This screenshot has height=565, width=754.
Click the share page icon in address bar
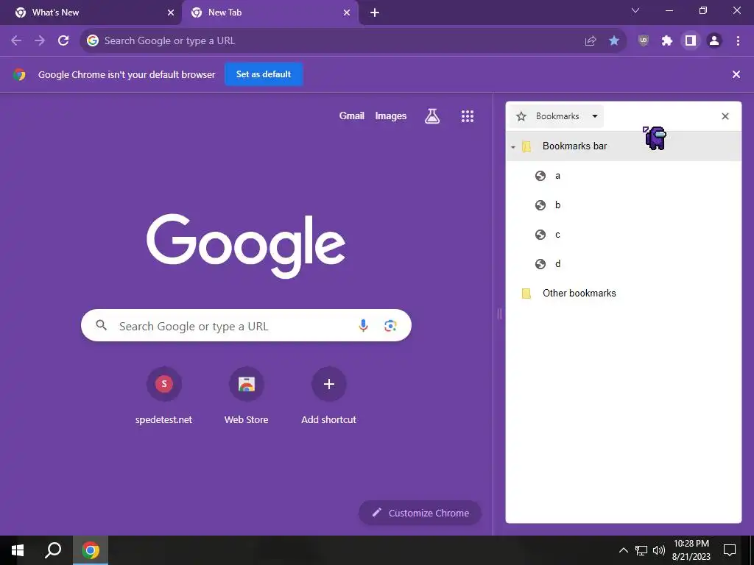[x=591, y=41]
